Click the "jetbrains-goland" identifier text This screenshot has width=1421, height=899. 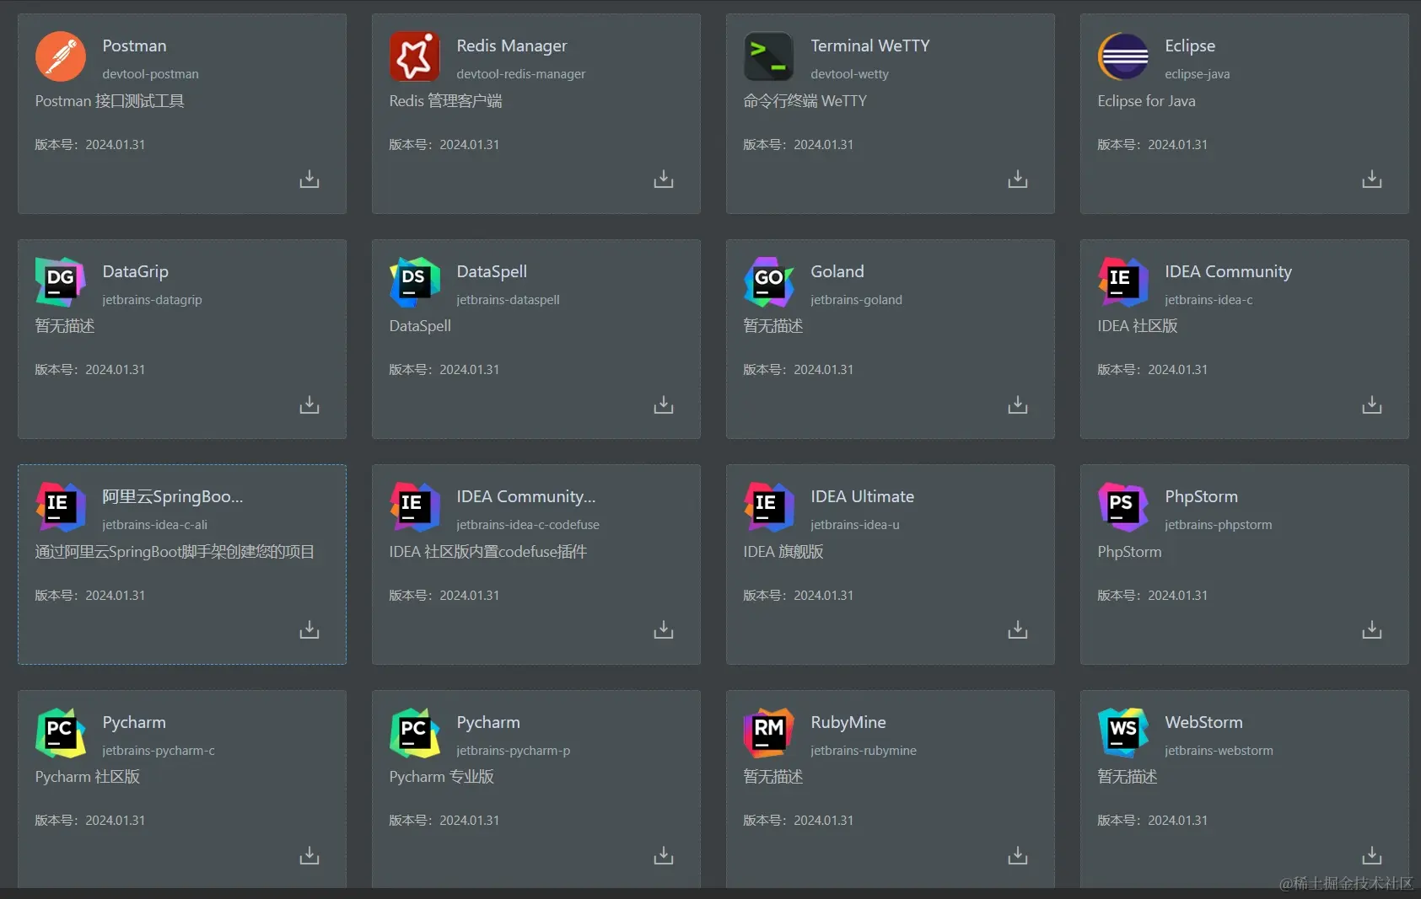tap(857, 300)
